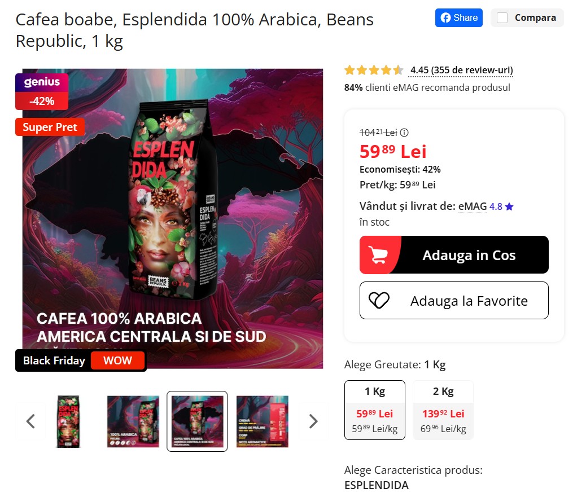Open the first bag-only thumbnail
This screenshot has width=586, height=493.
click(x=68, y=421)
